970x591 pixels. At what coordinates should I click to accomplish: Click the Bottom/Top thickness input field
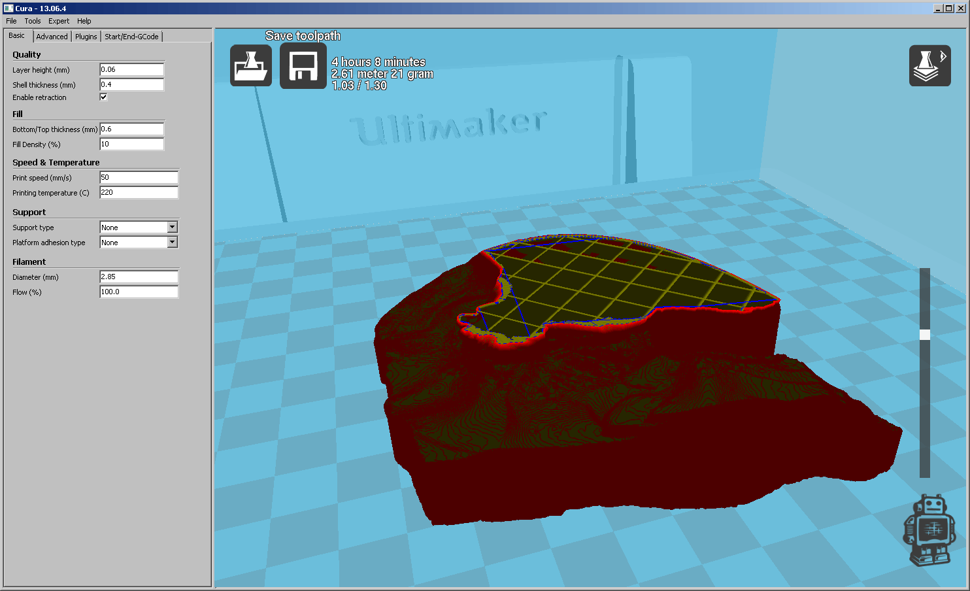click(131, 129)
